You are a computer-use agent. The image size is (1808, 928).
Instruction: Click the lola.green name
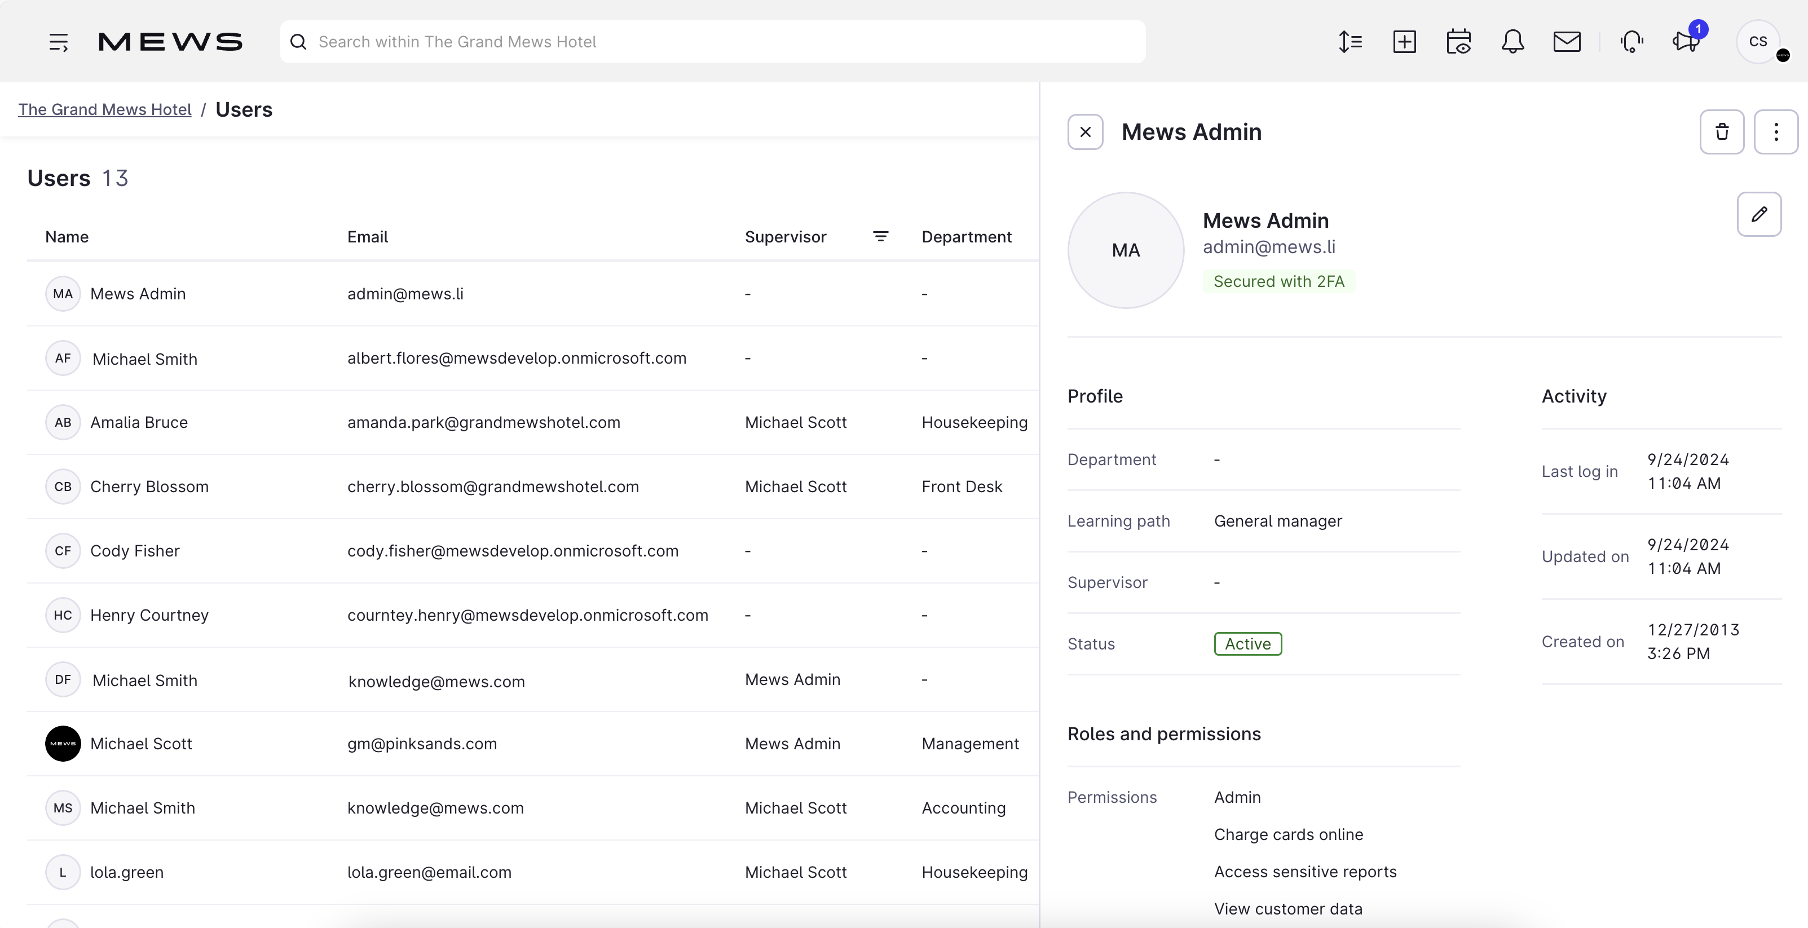[127, 873]
